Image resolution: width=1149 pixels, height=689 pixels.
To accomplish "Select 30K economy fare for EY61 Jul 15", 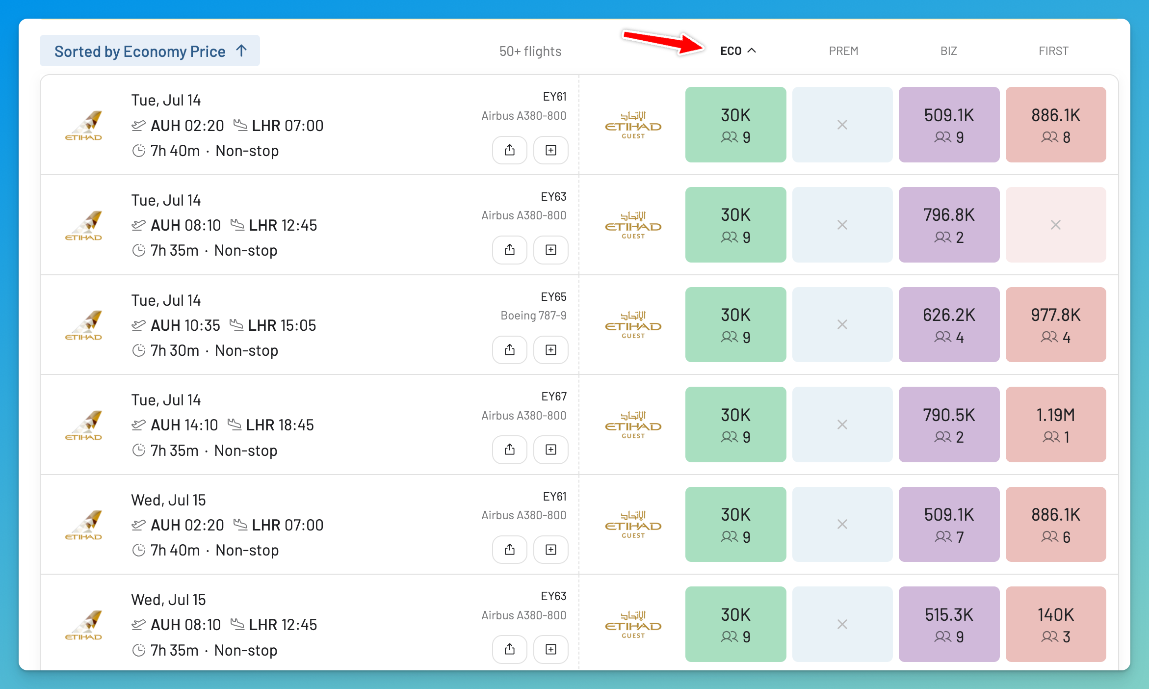I will (x=735, y=524).
